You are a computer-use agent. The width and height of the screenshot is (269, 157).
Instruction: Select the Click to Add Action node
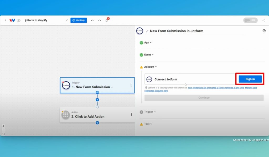97,115
